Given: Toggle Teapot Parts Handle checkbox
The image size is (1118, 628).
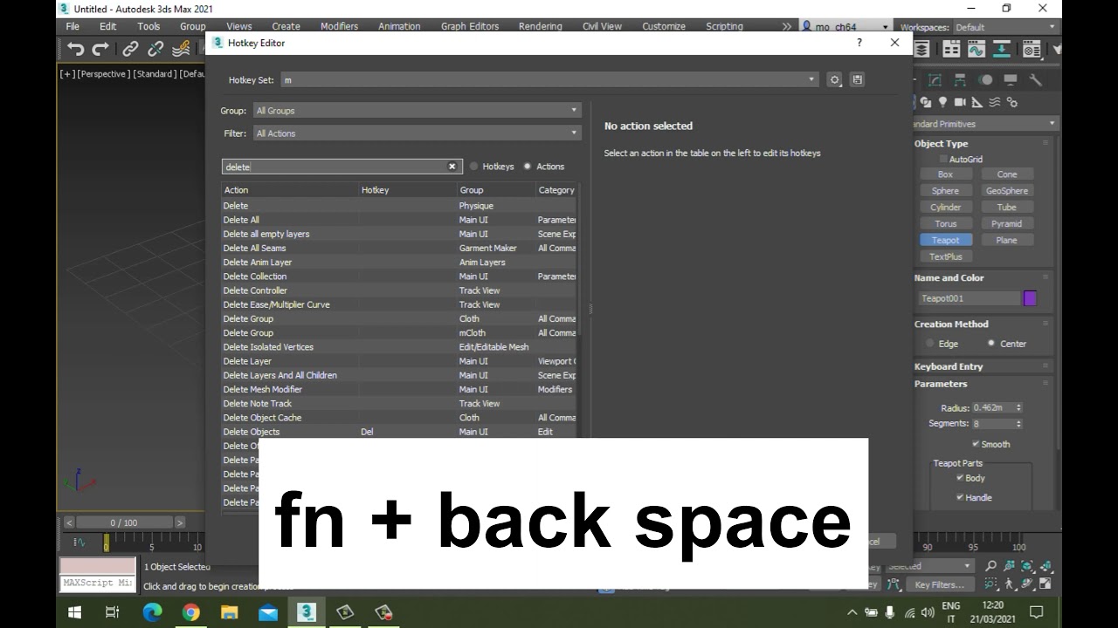Looking at the screenshot, I should pos(960,497).
